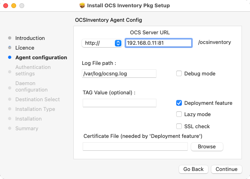Click the package icon in title bar

tap(82, 5)
